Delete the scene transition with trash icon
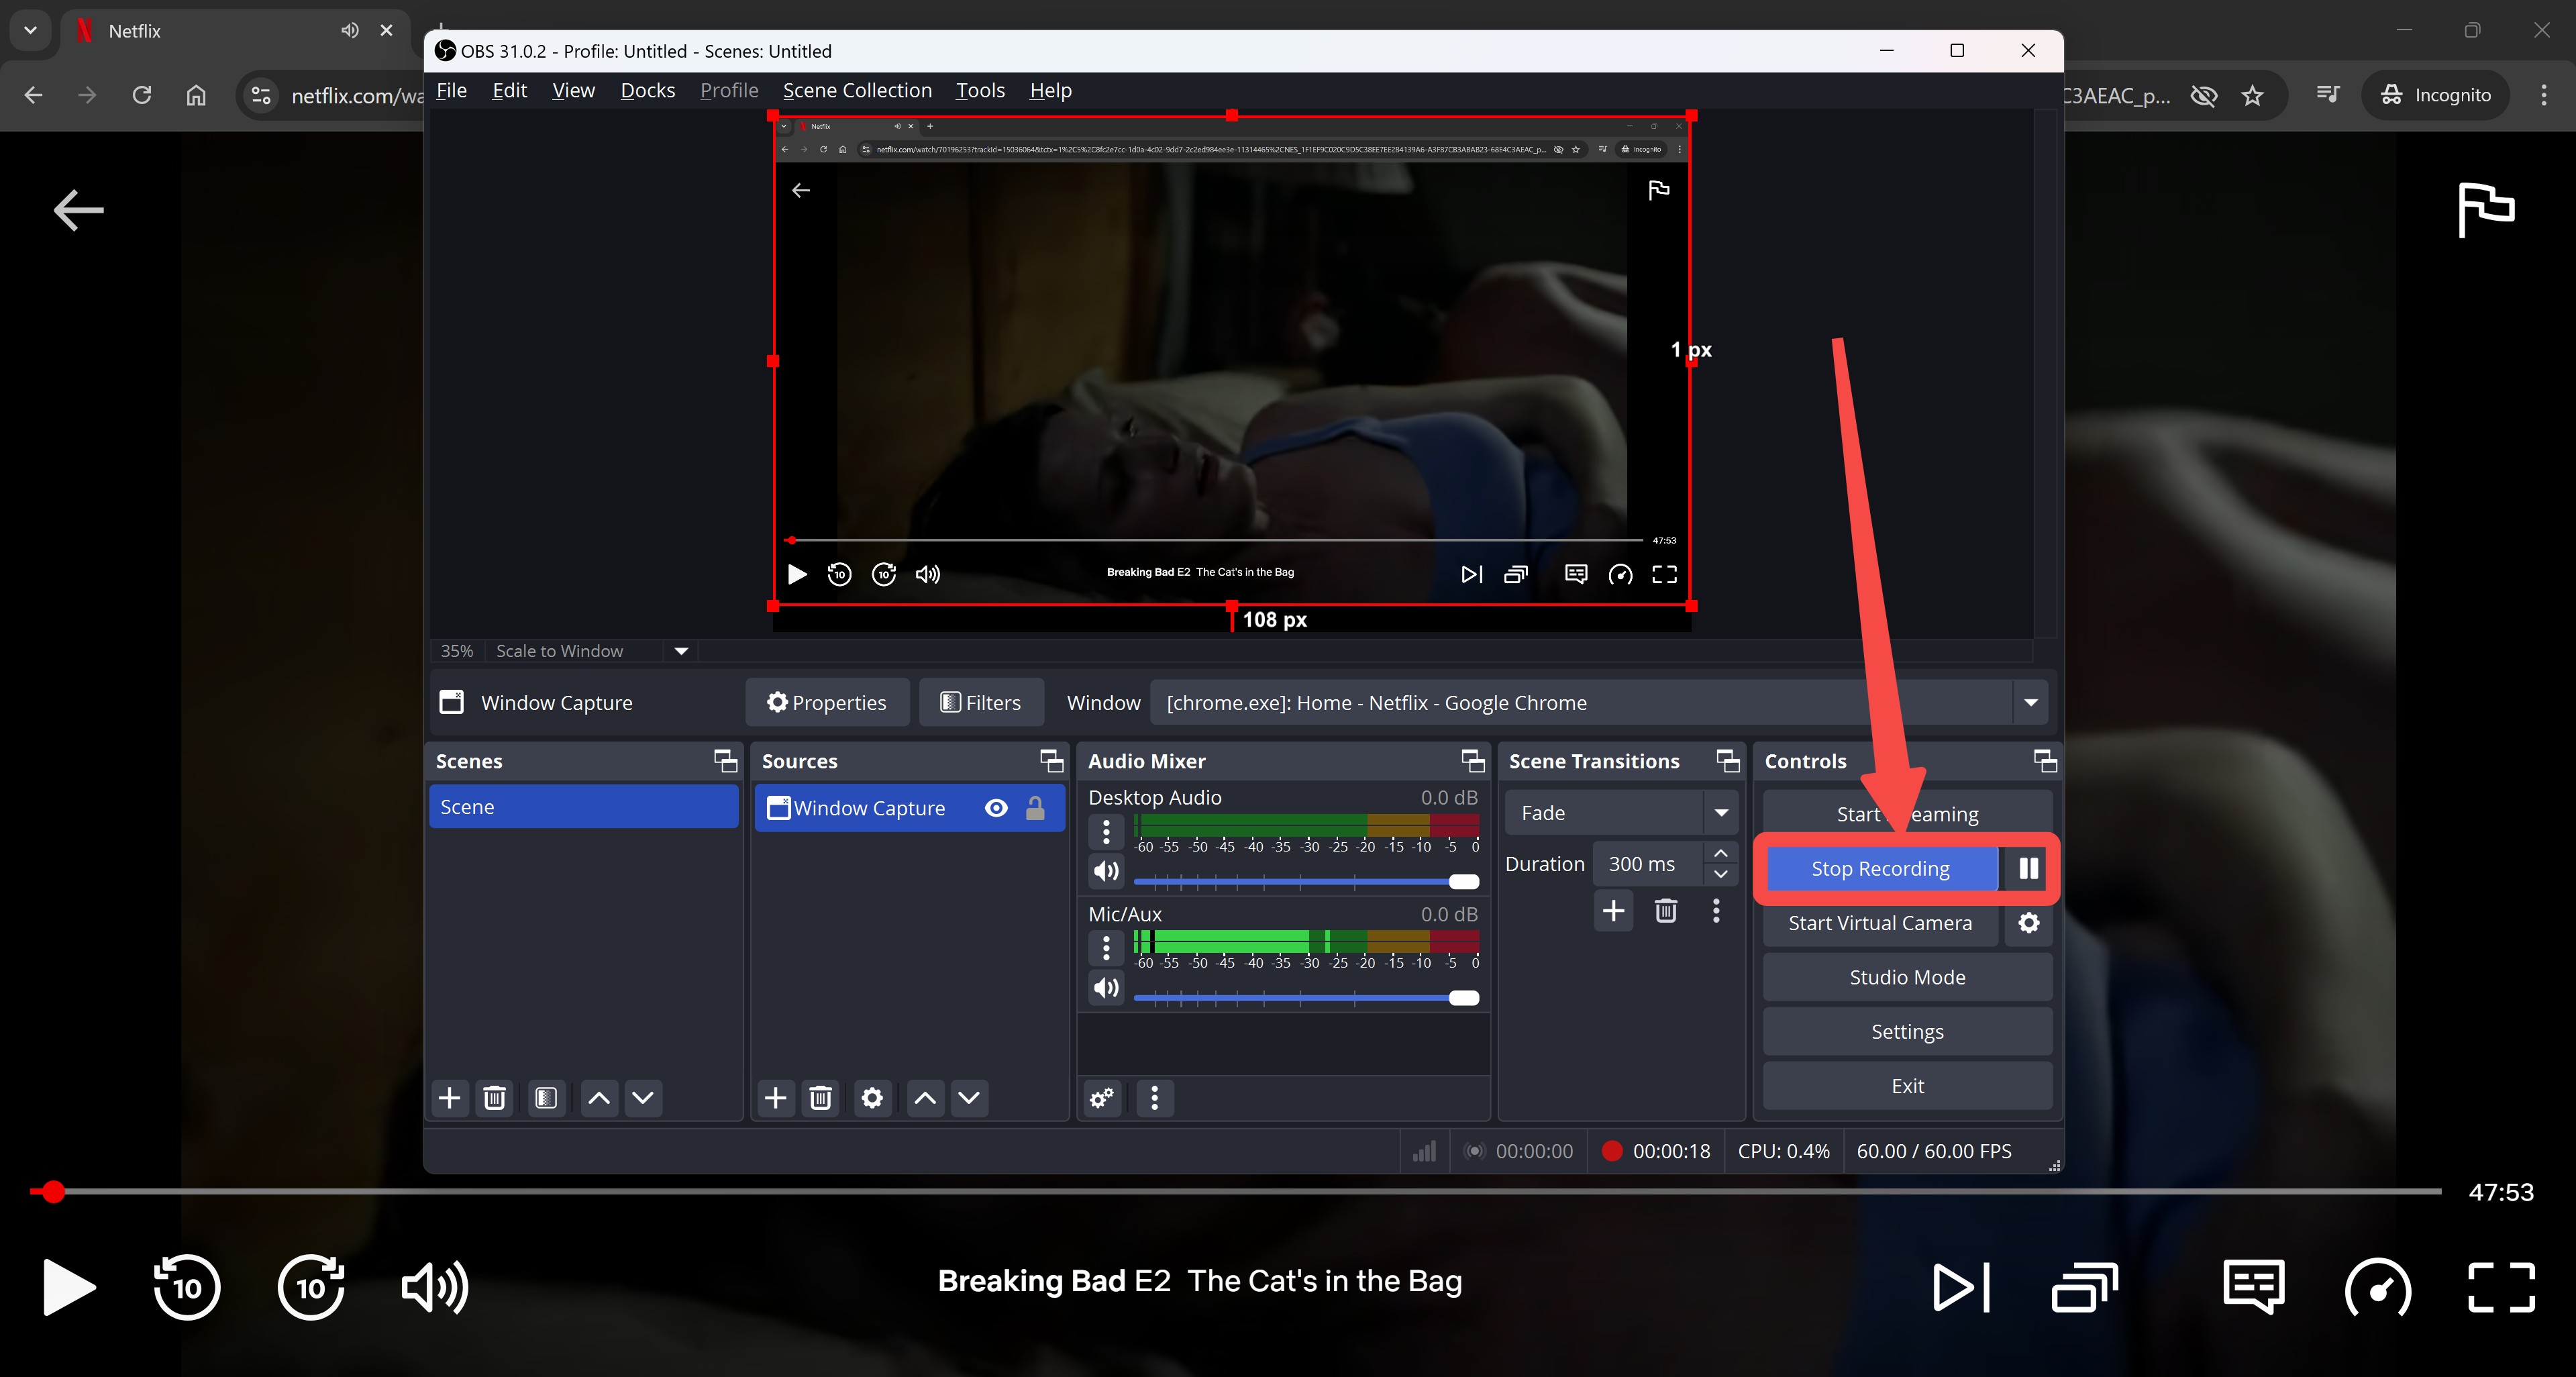This screenshot has width=2576, height=1377. [1665, 911]
